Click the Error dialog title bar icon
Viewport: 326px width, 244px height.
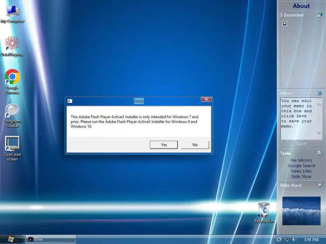coord(70,101)
